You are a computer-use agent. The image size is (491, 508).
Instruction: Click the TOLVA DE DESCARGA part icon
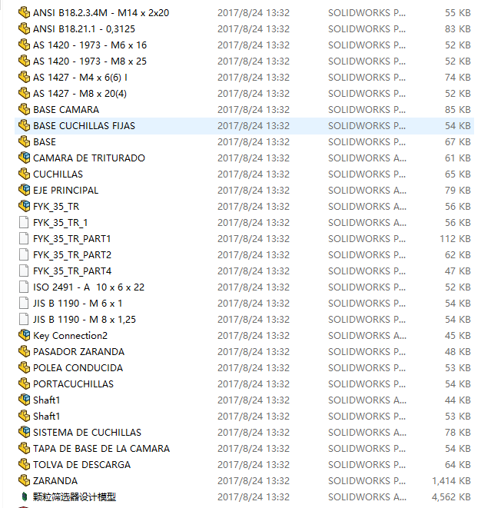coord(24,465)
